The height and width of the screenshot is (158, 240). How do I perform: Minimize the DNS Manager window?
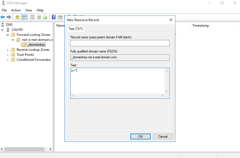click(209, 3)
